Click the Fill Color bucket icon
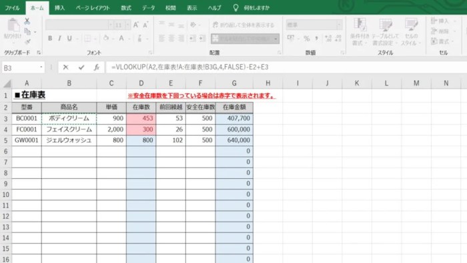Viewport: 467px width, 263px height. (x=105, y=39)
